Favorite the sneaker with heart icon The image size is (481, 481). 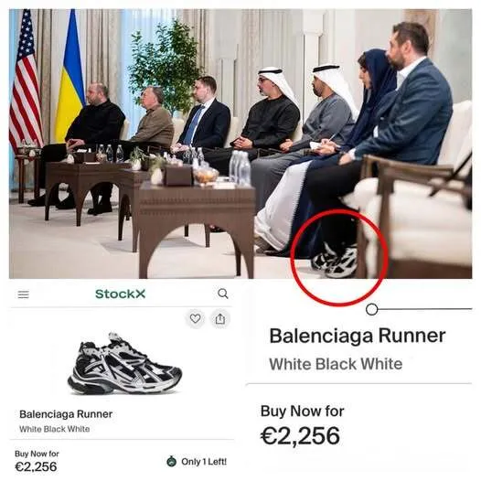point(196,319)
